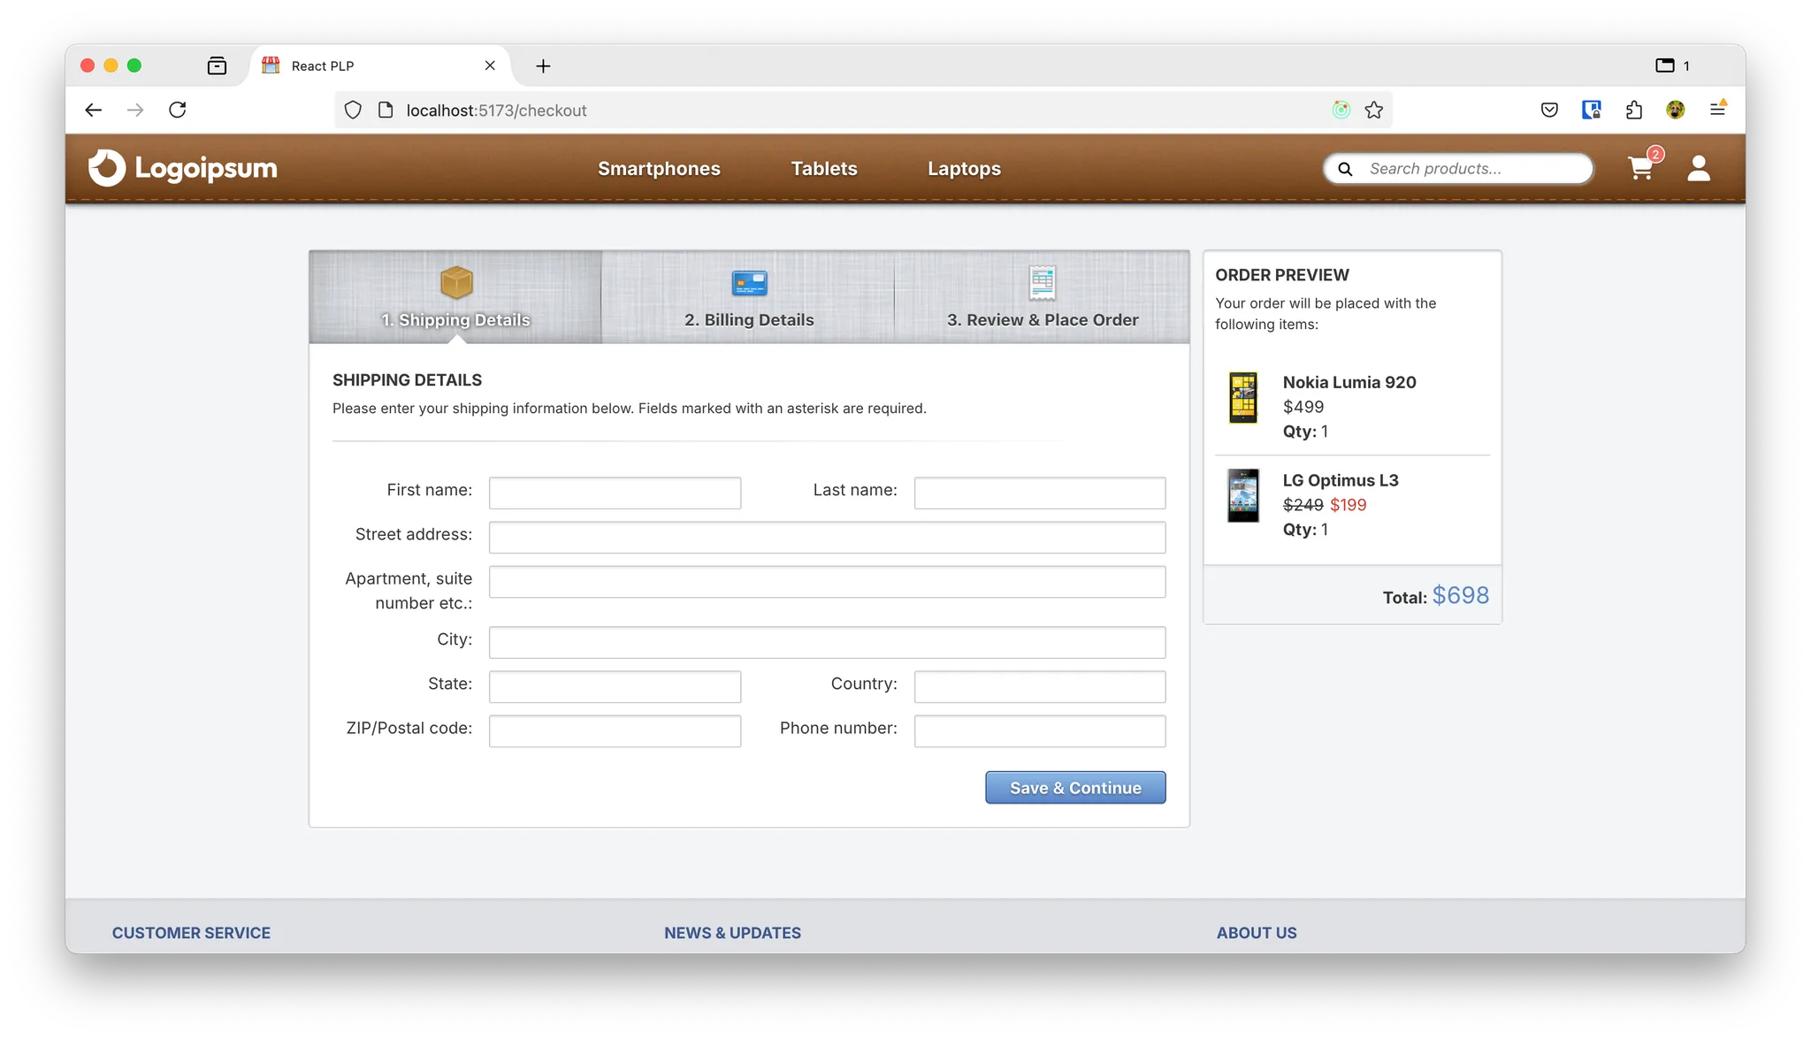Click the credit card icon on step 2

pos(747,284)
